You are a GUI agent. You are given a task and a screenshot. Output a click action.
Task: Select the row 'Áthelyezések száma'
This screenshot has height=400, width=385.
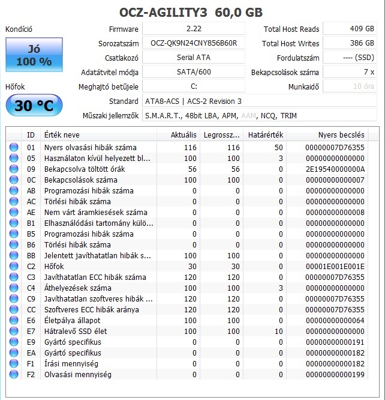click(187, 288)
